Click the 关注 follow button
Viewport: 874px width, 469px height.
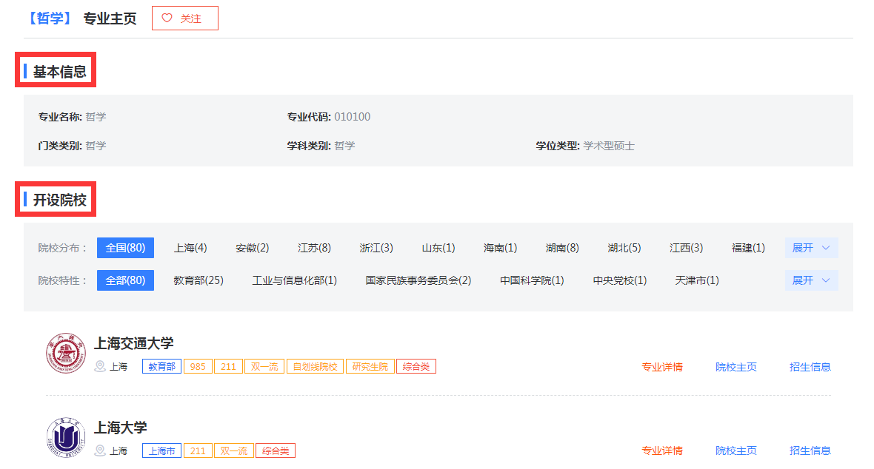pyautogui.click(x=185, y=18)
